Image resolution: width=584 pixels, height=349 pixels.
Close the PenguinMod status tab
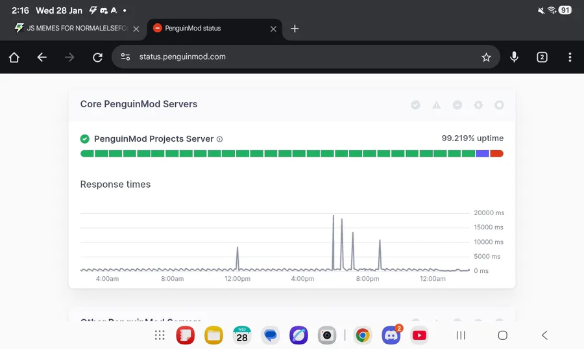click(x=273, y=29)
